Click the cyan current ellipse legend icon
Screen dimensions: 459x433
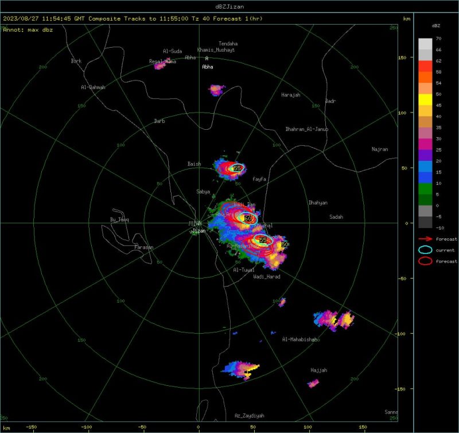click(425, 250)
